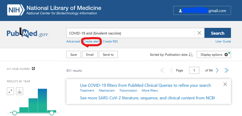The image size is (242, 116).
Task: Click the NIH logo
Action: tap(16, 10)
